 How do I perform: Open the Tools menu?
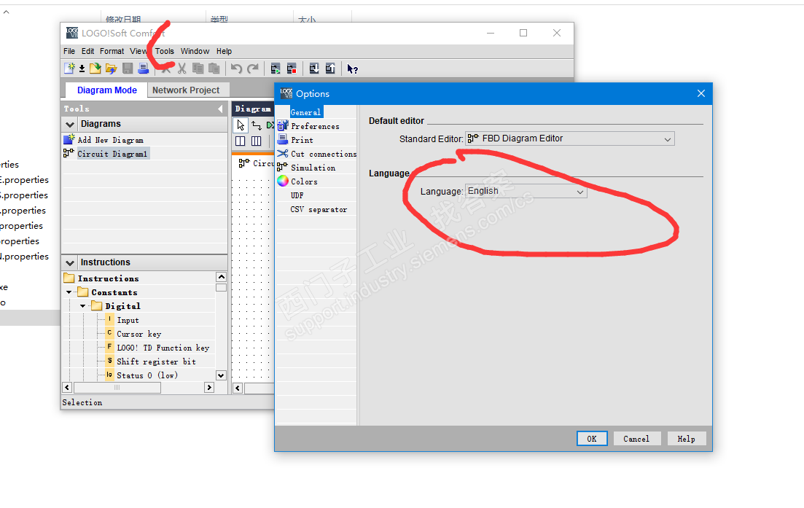[x=165, y=51]
